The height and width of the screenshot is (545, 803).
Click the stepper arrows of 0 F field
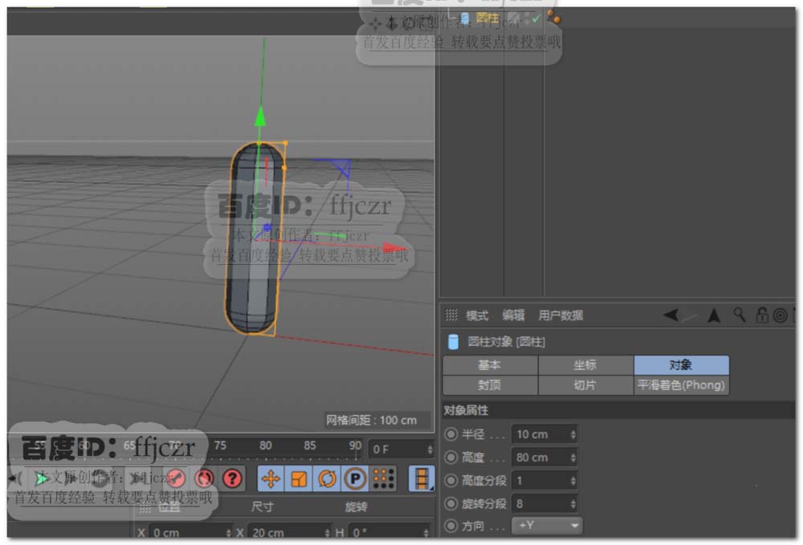click(x=428, y=449)
